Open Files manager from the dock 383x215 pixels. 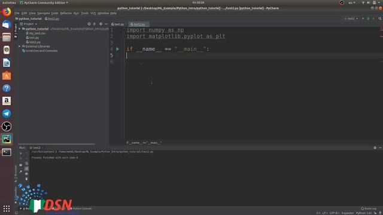pyautogui.click(x=7, y=37)
